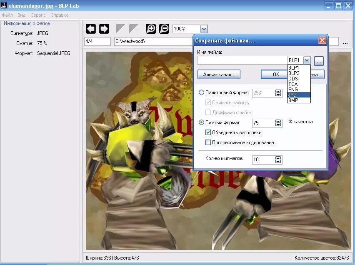Screen dimensions: 355x265
Task: Choose BLP1 from the format list
Action: 299,68
